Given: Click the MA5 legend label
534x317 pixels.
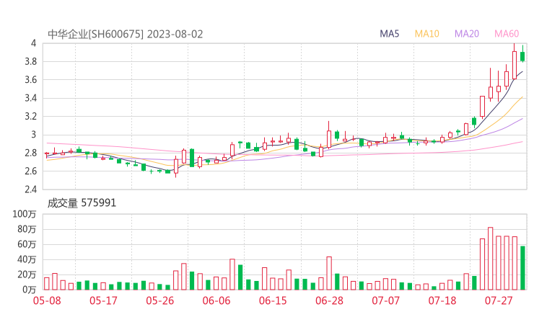Looking at the screenshot, I should tap(389, 34).
